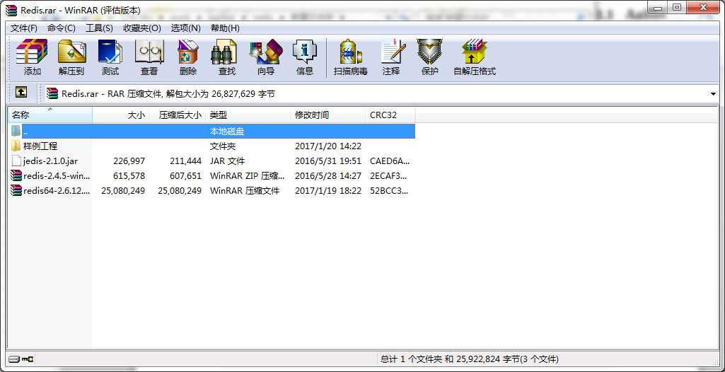Expand the archive path dropdown arrow

pos(712,94)
